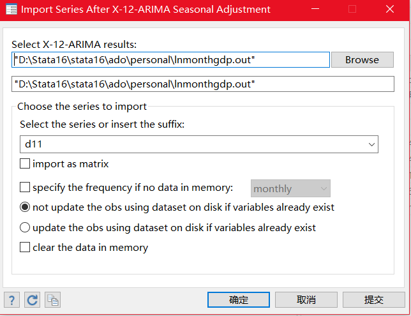
Task: Open the dialog help question-mark icon
Action: (x=11, y=299)
